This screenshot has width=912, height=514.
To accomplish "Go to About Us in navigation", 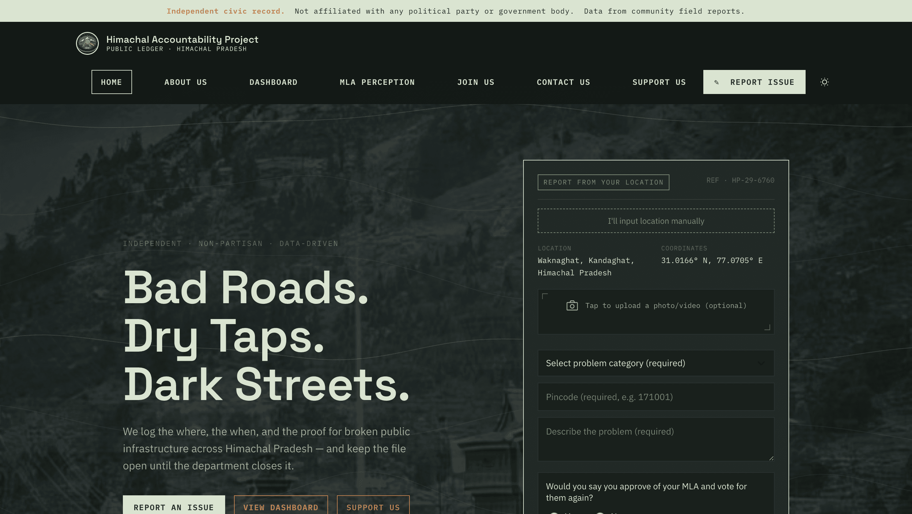I will (x=186, y=82).
